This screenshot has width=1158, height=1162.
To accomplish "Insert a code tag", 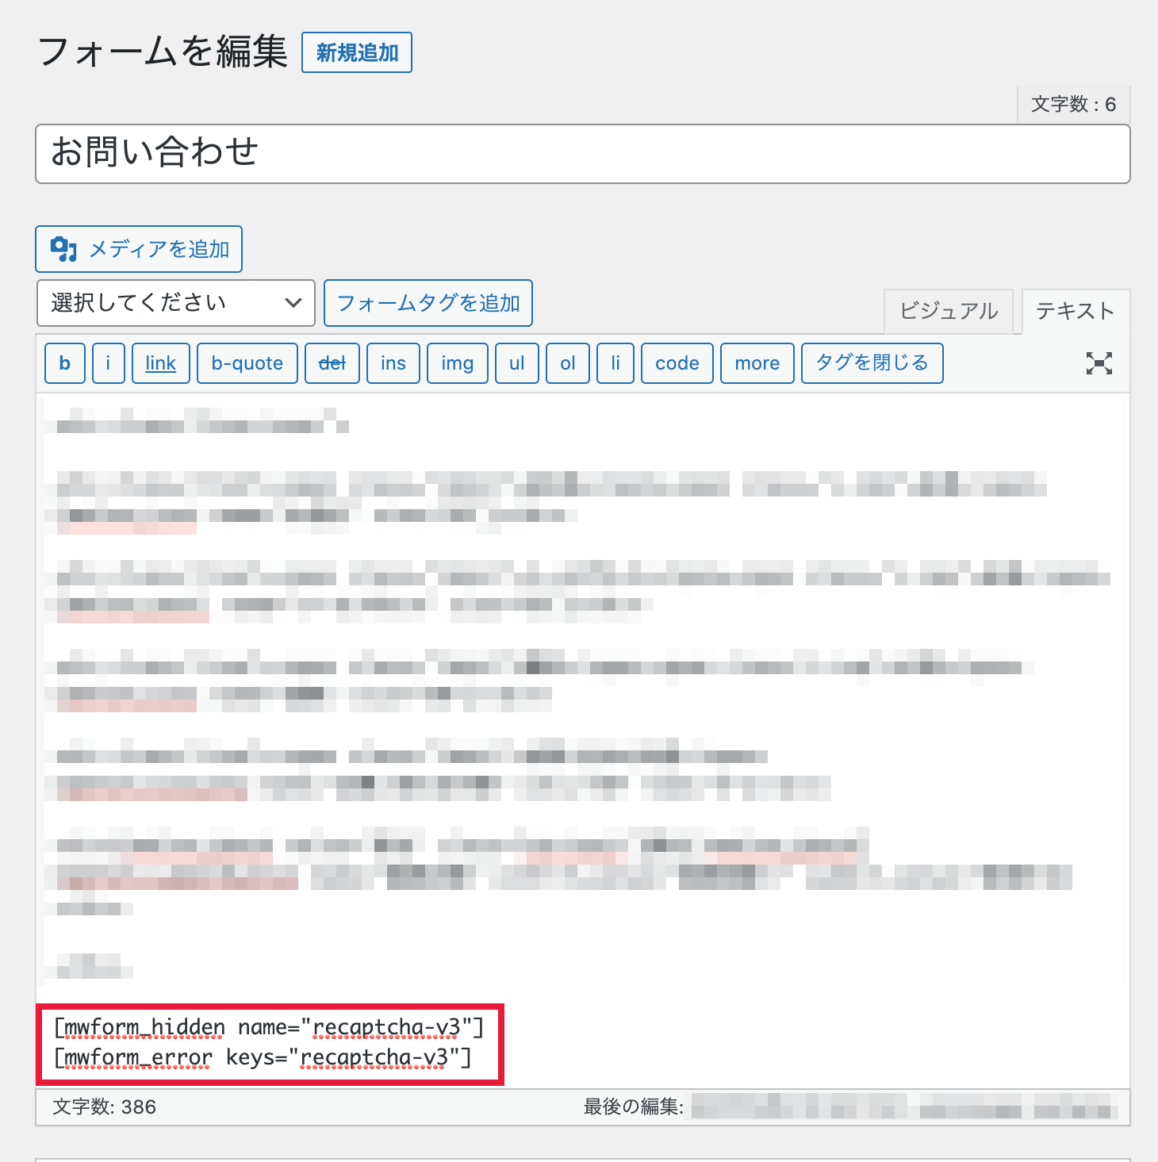I will 677,363.
